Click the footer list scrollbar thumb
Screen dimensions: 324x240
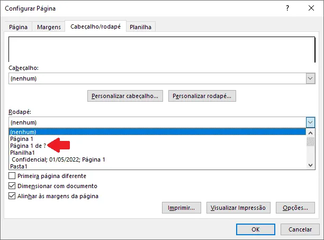(x=310, y=141)
